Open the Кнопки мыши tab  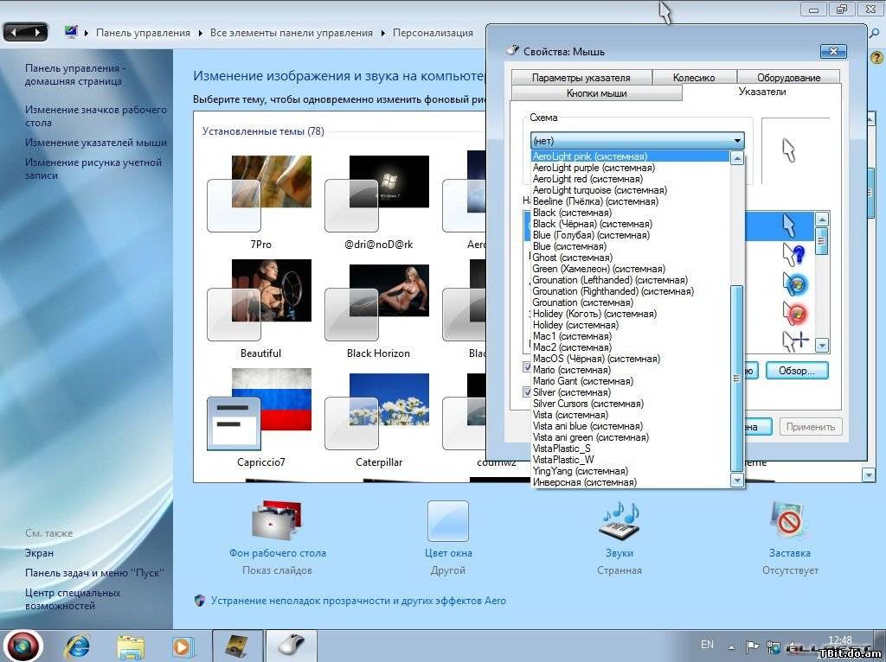[597, 93]
